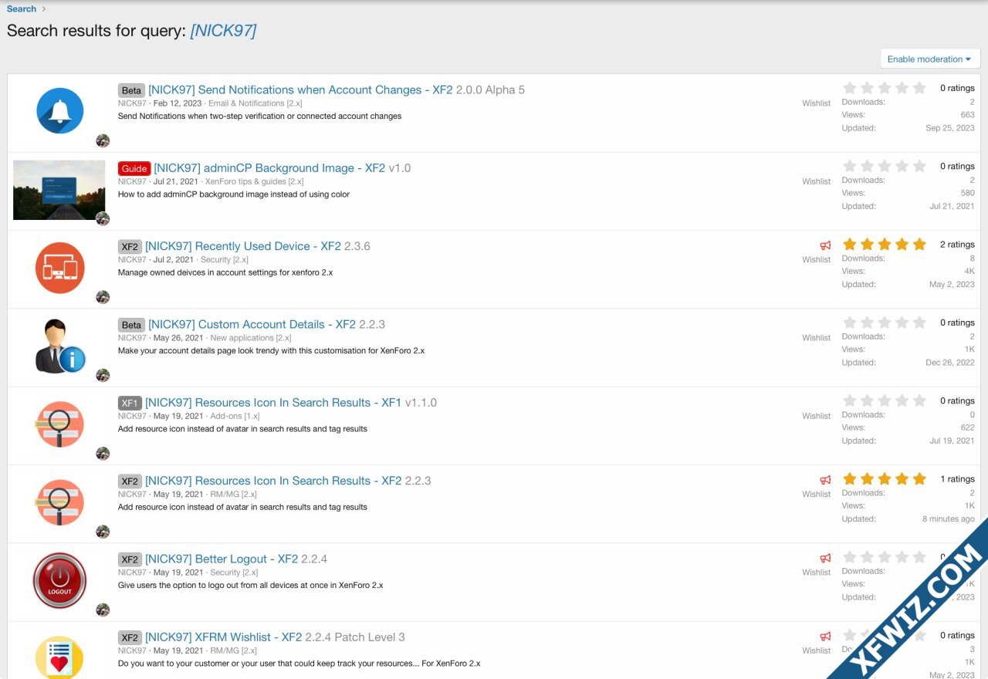Screen dimensions: 988x679
Task: Open Send Notifications when Account Changes resource
Action: 300,90
